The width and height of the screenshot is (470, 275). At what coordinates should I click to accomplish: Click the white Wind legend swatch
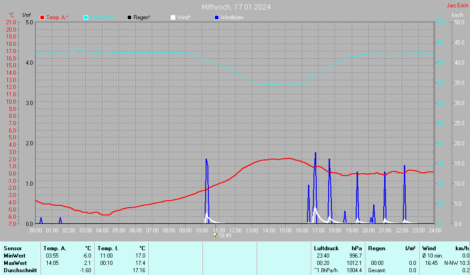click(x=173, y=17)
